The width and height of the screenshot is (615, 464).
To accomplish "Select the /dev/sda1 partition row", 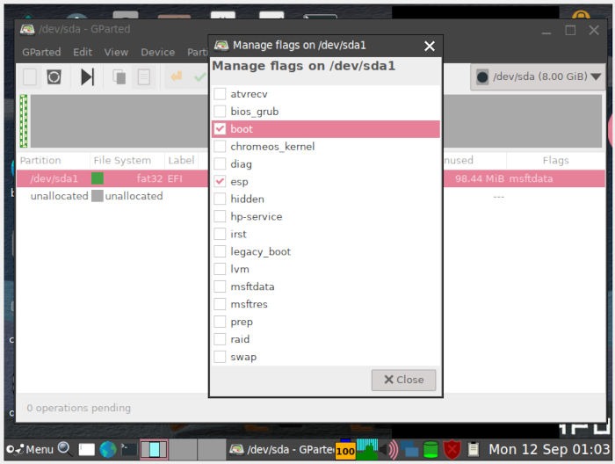I will click(112, 178).
